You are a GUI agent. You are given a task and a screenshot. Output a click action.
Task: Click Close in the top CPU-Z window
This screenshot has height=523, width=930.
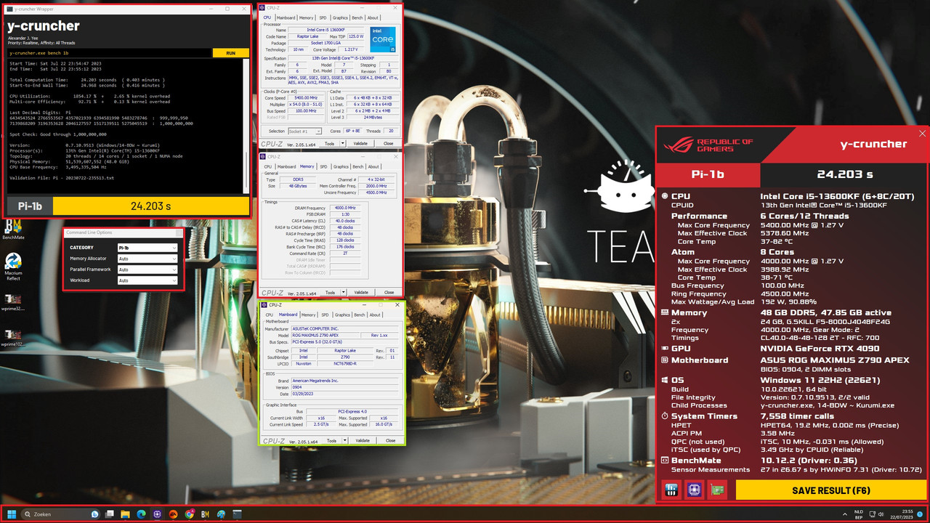point(389,143)
